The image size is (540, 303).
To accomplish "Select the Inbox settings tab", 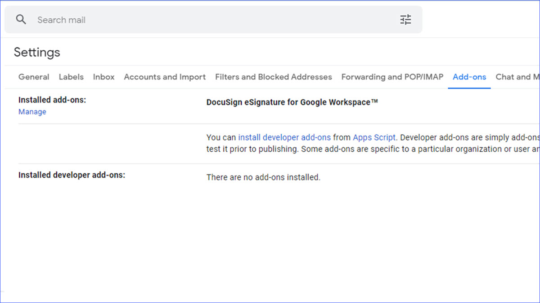I will 103,77.
